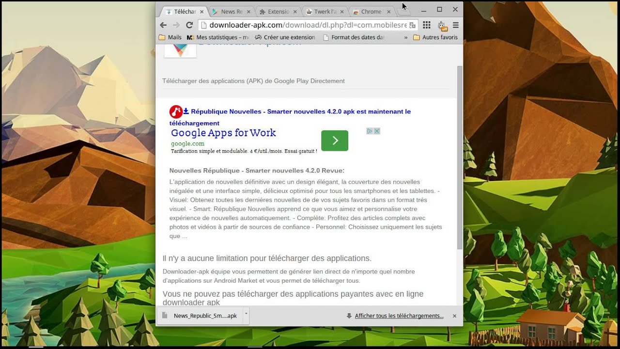This screenshot has width=620, height=349.
Task: Click the green arrow ad button
Action: coord(335,141)
